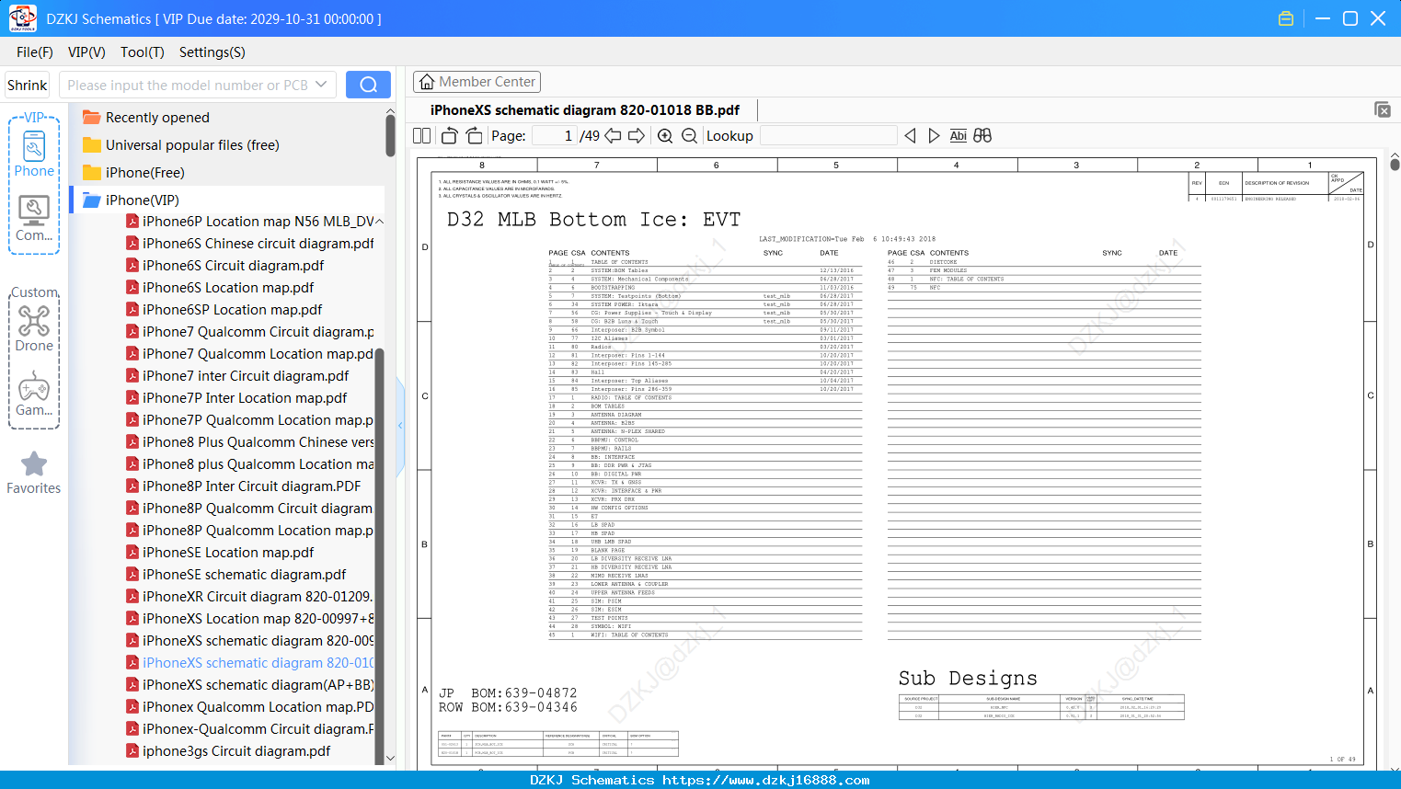1401x789 pixels.
Task: Open the model number dropdown arrow
Action: pyautogui.click(x=321, y=85)
